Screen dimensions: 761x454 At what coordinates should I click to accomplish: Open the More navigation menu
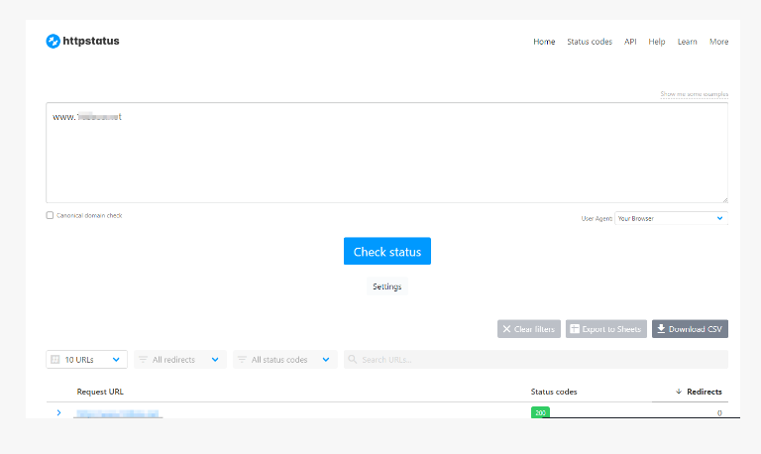coord(718,42)
